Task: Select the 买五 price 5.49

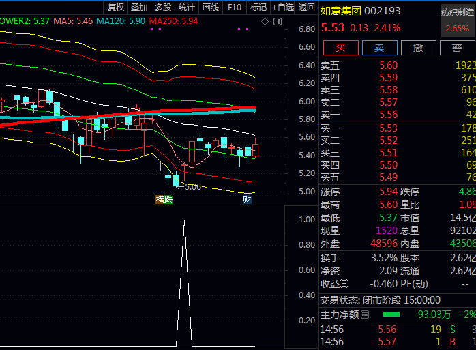Action: (x=388, y=177)
